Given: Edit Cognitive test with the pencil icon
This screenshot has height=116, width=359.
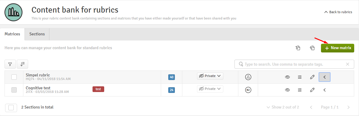Looking at the screenshot, I should 312,90.
